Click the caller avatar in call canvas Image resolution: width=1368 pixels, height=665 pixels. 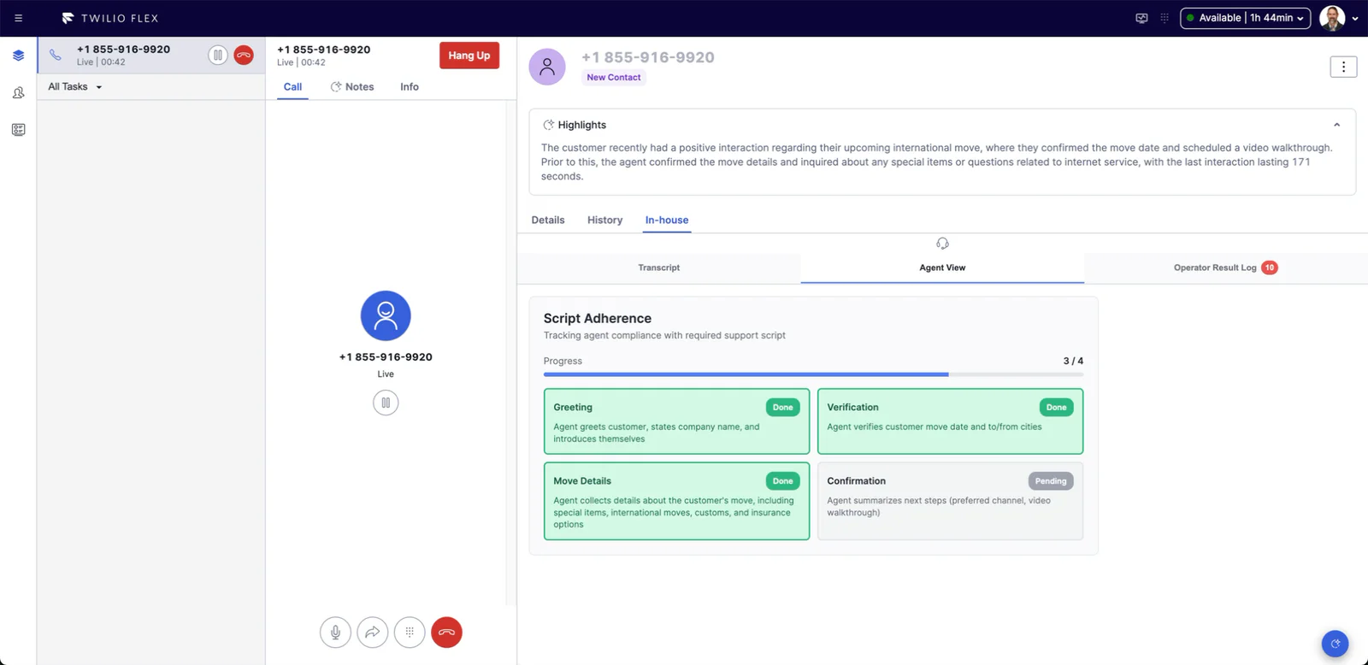point(386,315)
